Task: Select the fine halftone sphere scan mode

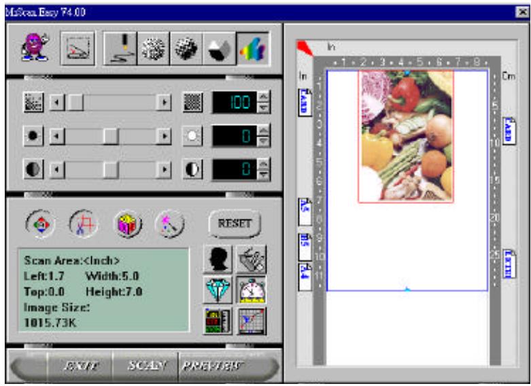Action: click(x=186, y=48)
